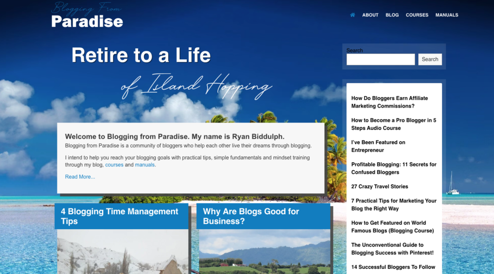Click the 'Retire to a Life' headline
Screen dimensions: 494x274
[x=141, y=55]
